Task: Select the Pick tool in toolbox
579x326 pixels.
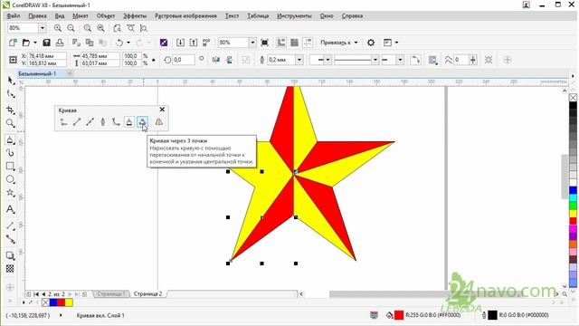Action: tap(10, 81)
